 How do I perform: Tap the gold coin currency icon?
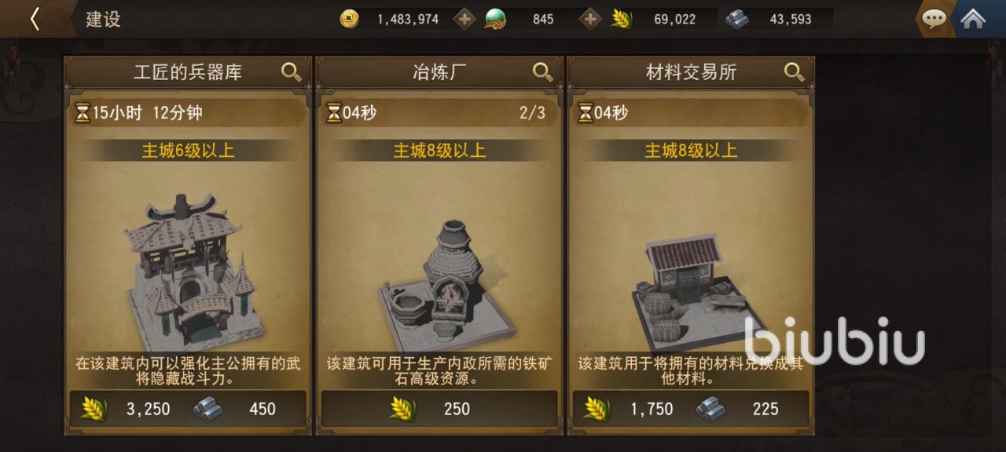pyautogui.click(x=350, y=19)
